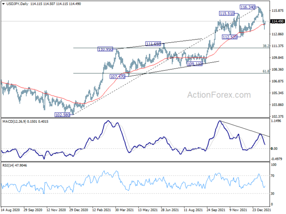Click the 107.470 price label

117,77
